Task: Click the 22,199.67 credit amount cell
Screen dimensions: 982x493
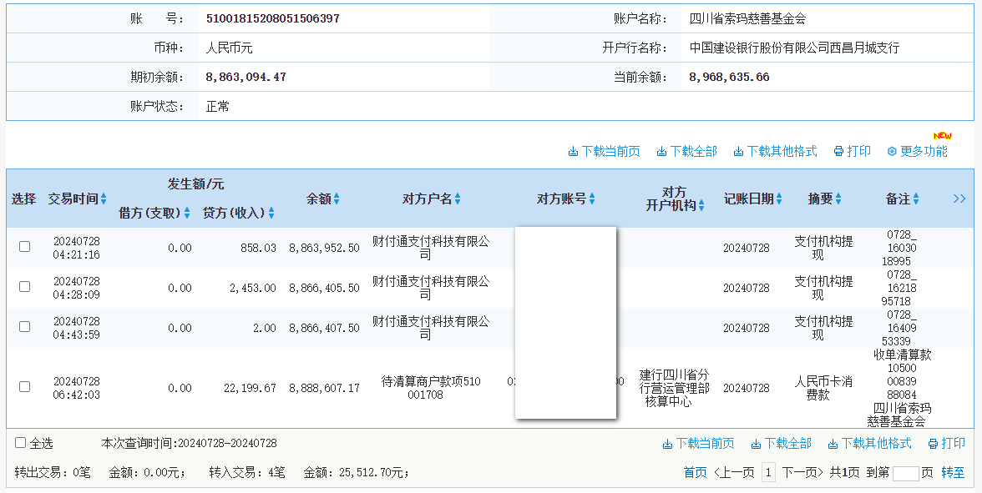Action: (x=250, y=388)
